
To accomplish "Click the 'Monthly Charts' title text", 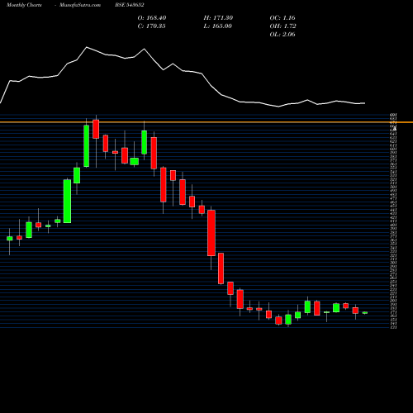I will (x=24, y=5).
